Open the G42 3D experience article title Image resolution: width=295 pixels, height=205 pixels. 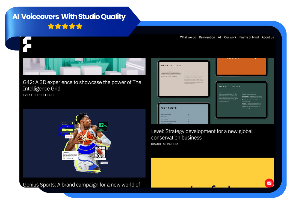pyautogui.click(x=82, y=85)
